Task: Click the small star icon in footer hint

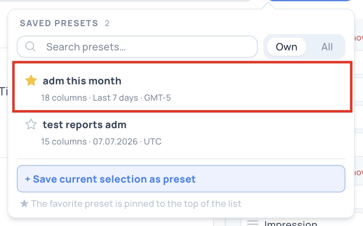Action: click(x=24, y=203)
